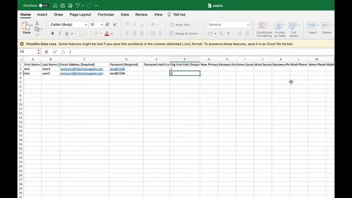Click the Paste button
The image size is (352, 198).
tap(26, 28)
